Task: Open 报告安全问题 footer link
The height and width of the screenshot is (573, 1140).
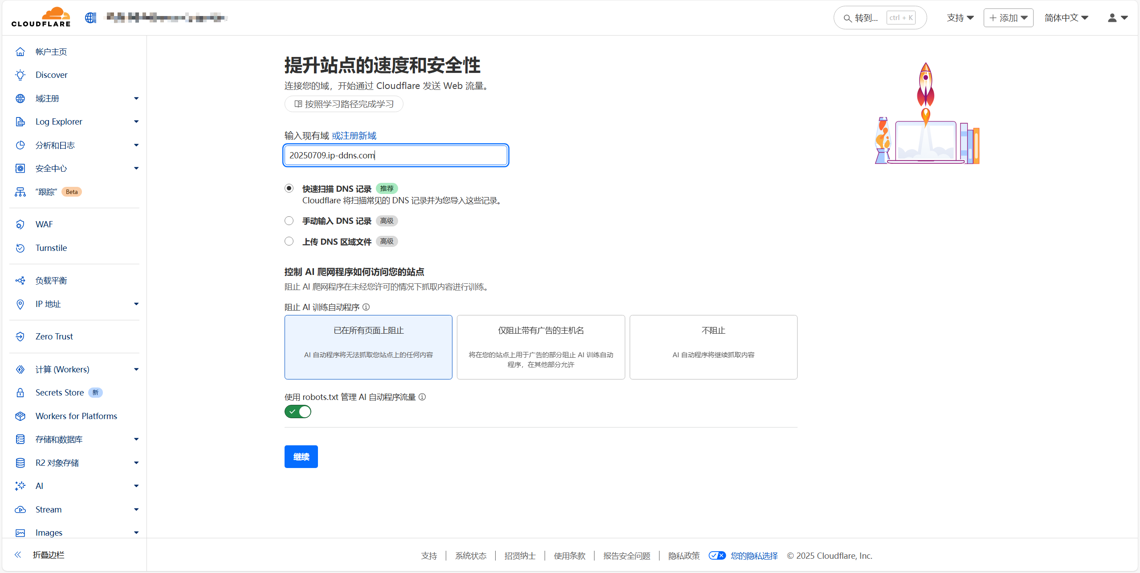Action: (x=627, y=556)
